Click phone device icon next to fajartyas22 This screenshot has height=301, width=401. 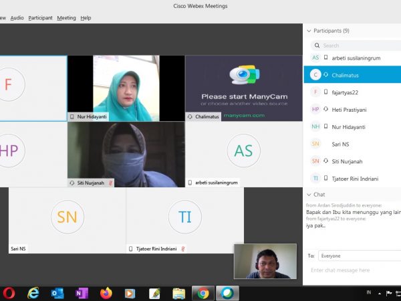[326, 92]
